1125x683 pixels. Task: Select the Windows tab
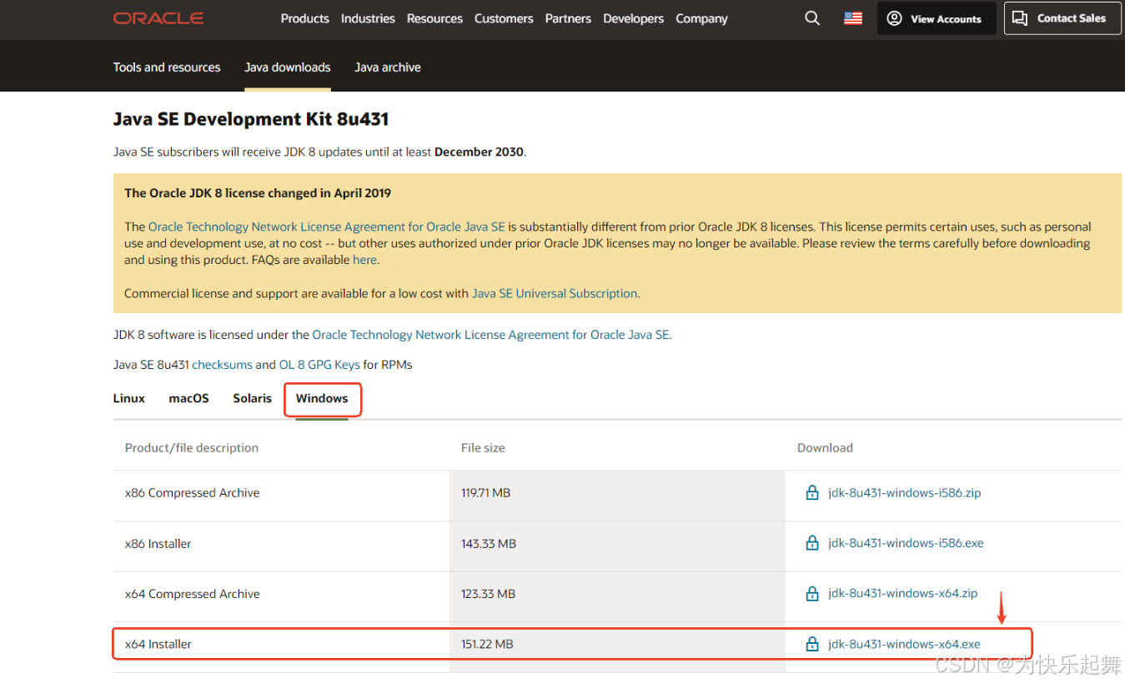click(x=322, y=398)
